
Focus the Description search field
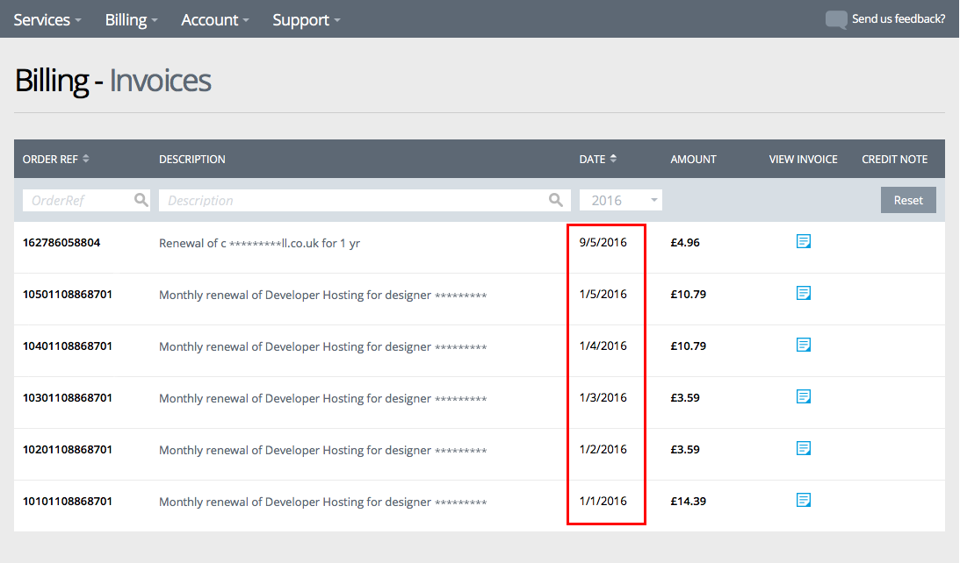pyautogui.click(x=365, y=200)
